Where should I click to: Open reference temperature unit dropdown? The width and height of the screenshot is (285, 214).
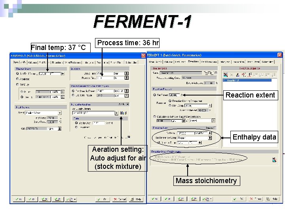(x=200, y=143)
